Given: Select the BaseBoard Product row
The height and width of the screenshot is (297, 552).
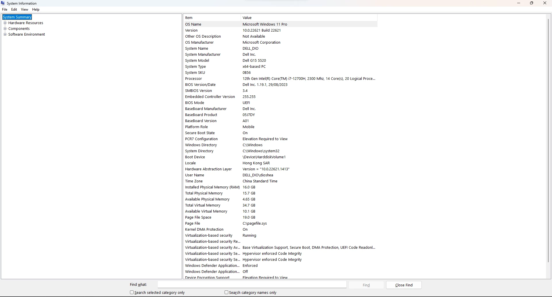Looking at the screenshot, I should [281, 115].
